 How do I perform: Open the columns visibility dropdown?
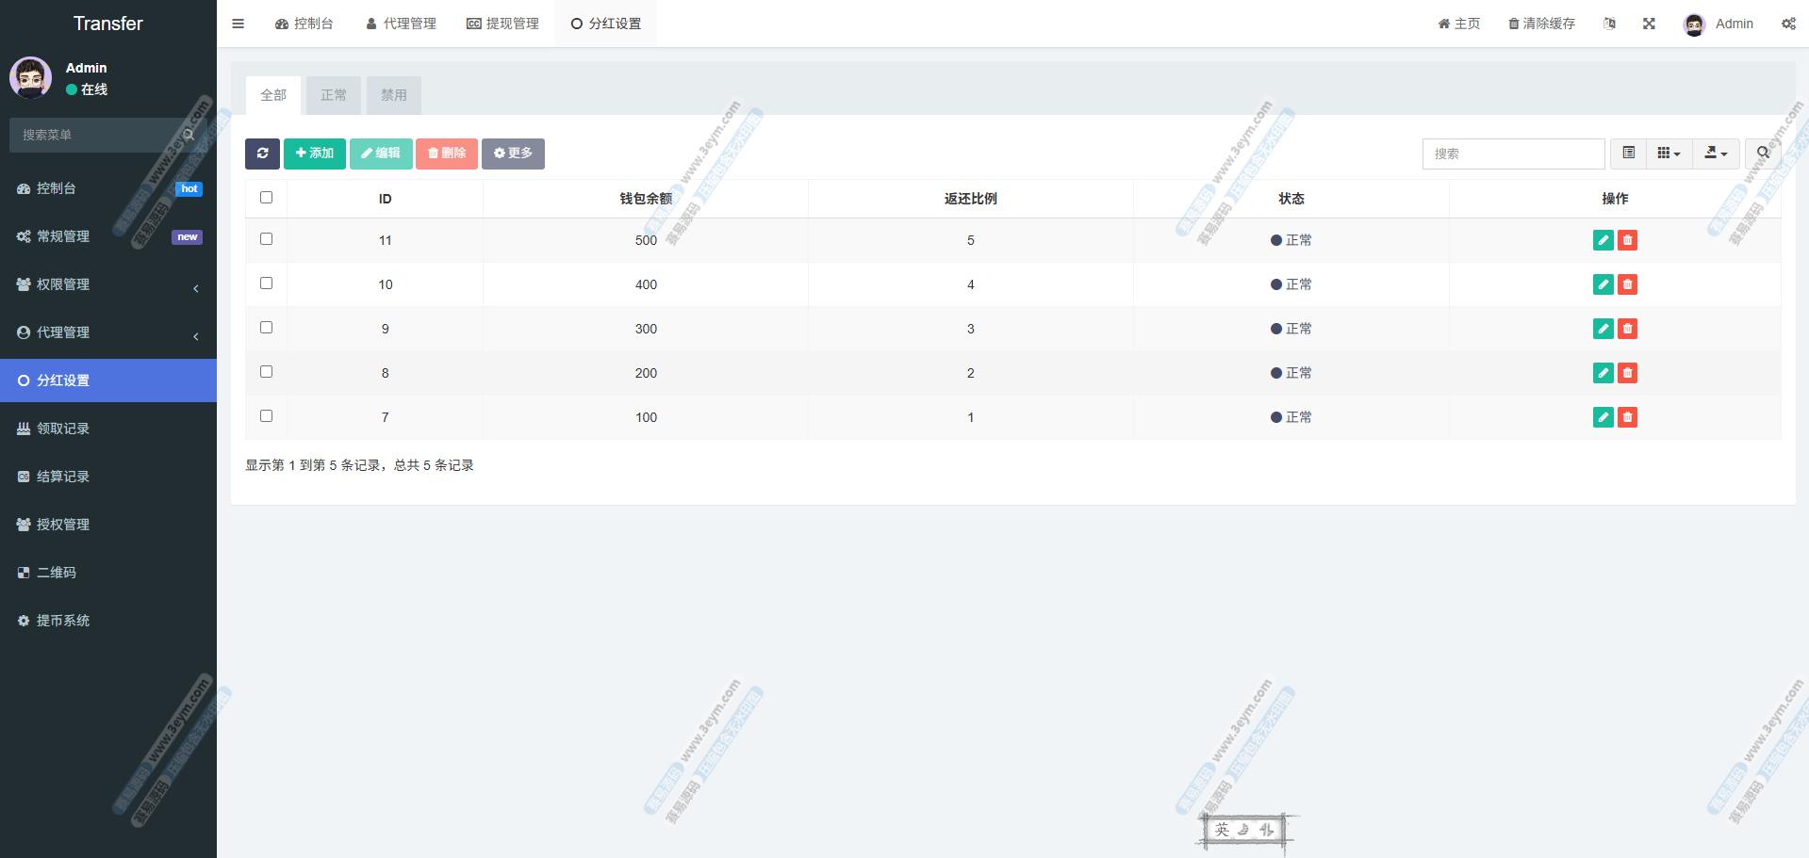point(1669,154)
